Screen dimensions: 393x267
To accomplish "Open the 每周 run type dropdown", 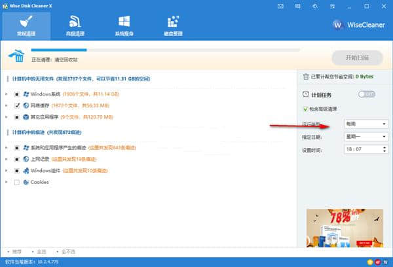I will pyautogui.click(x=364, y=124).
